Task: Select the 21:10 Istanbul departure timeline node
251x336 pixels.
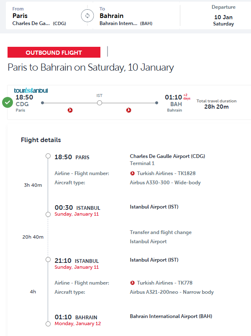Action: 48,260
